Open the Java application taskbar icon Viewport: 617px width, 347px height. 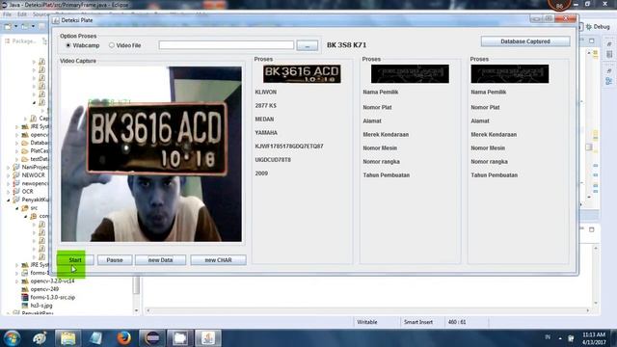tap(208, 338)
